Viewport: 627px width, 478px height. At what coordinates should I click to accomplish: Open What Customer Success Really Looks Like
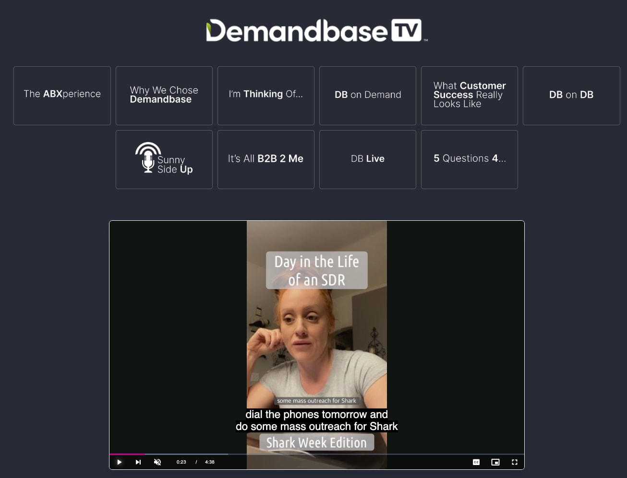click(470, 96)
